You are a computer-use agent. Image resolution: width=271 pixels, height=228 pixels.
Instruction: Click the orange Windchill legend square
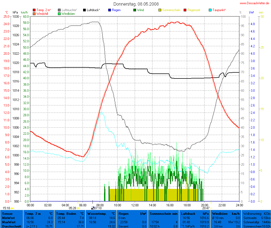(x=34, y=13)
